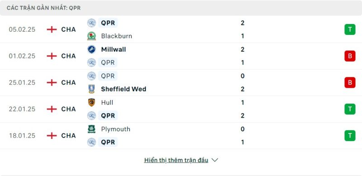Click green T badge for Blackburn match
Viewport: 362px width, 176px height.
[x=350, y=29]
